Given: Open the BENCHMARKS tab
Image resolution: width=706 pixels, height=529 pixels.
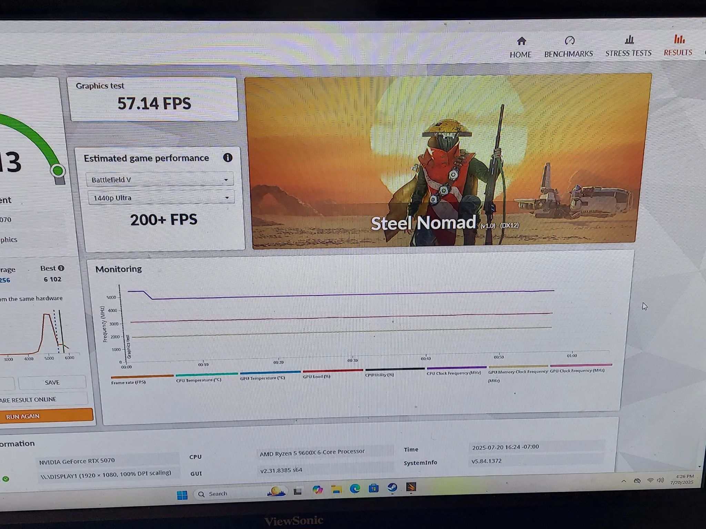Looking at the screenshot, I should (568, 47).
